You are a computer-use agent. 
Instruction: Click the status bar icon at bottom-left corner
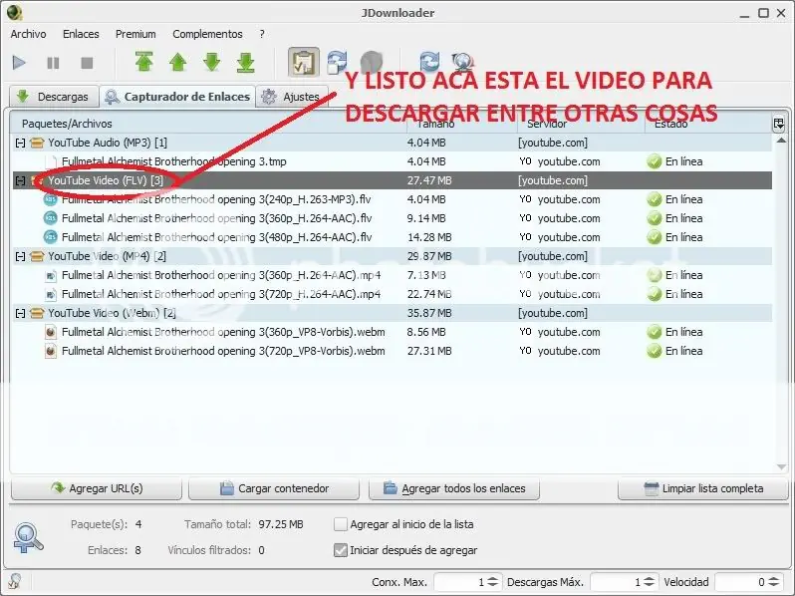click(14, 581)
